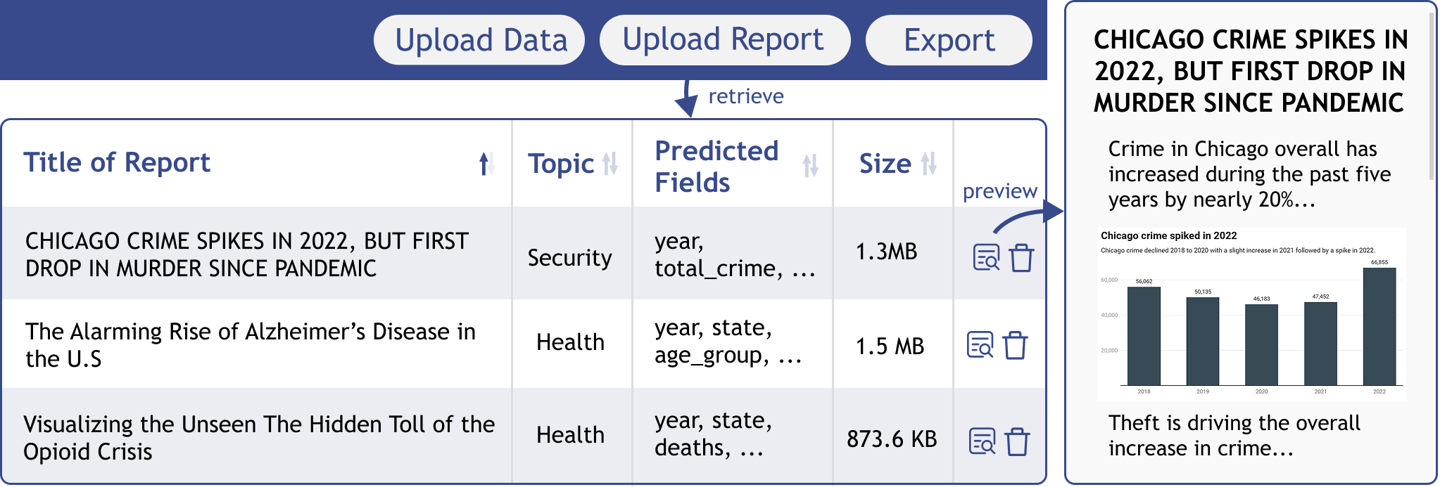Delete the Chicago crime report
The height and width of the screenshot is (487, 1440).
coord(1021,258)
